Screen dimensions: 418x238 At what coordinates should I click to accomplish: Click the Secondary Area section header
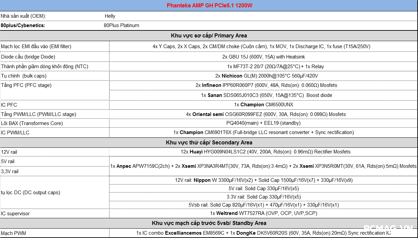click(x=209, y=142)
